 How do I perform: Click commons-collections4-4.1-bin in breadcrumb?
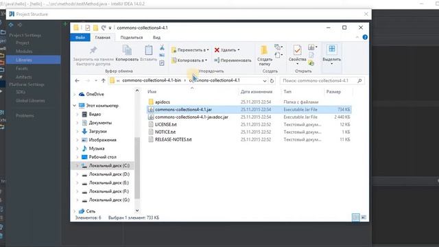[x=152, y=80]
